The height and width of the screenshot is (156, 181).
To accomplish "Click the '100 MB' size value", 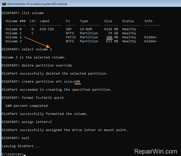I will pyautogui.click(x=112, y=37).
